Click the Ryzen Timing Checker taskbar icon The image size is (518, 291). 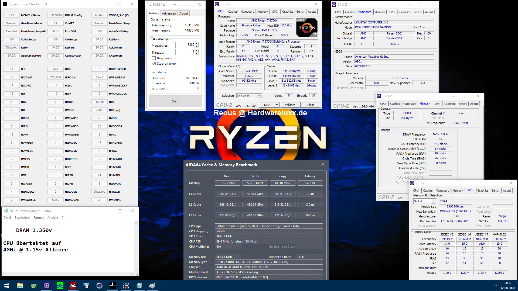[x=113, y=286]
